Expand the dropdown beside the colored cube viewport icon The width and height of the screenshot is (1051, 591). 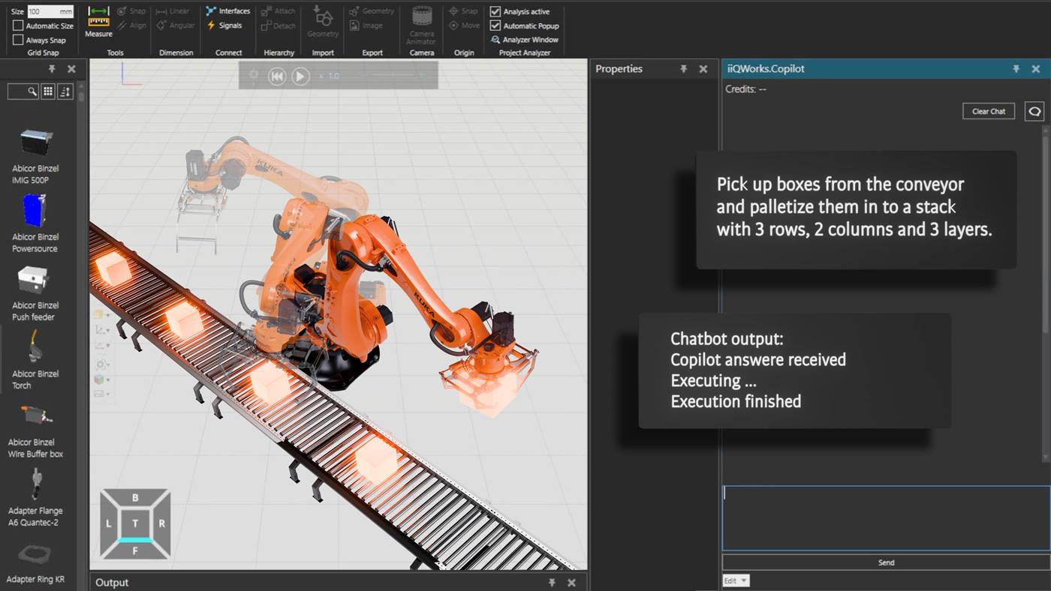point(108,379)
